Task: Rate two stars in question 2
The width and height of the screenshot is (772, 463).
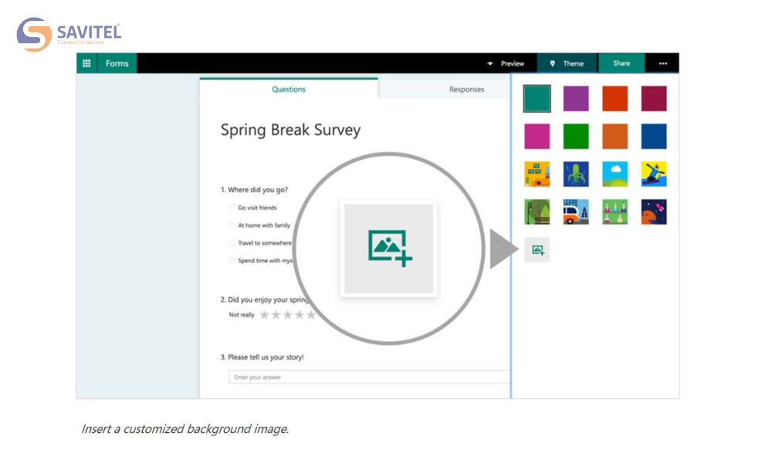Action: pyautogui.click(x=276, y=315)
